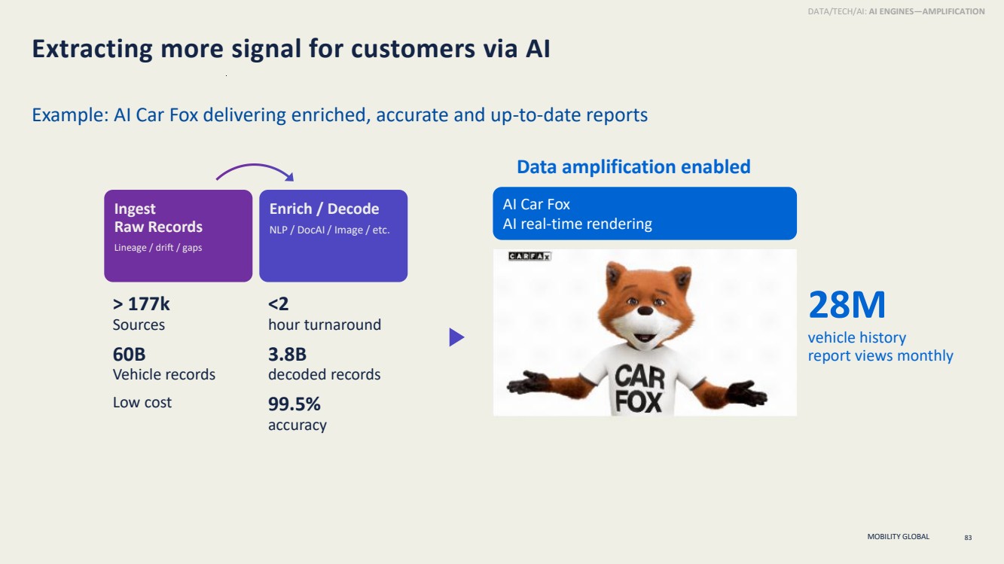The height and width of the screenshot is (564, 1004).
Task: Select the Example AI Car Fox subtitle
Action: click(340, 115)
